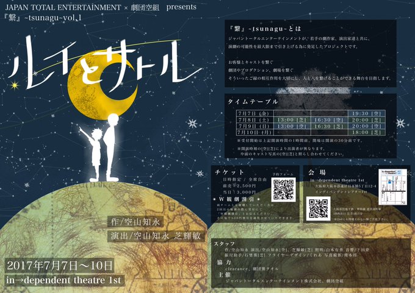
Task: Click the 作/空山知永 credit box
Action: 135,222
